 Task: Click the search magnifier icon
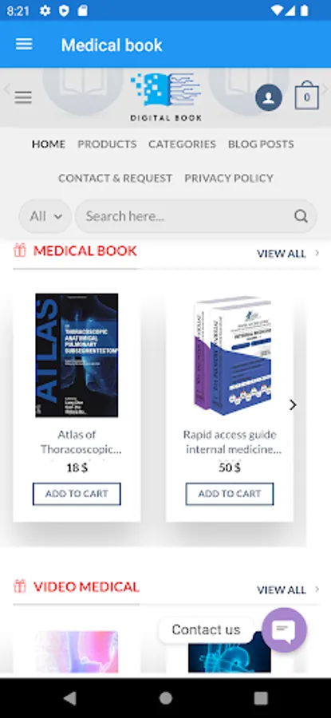pos(301,216)
